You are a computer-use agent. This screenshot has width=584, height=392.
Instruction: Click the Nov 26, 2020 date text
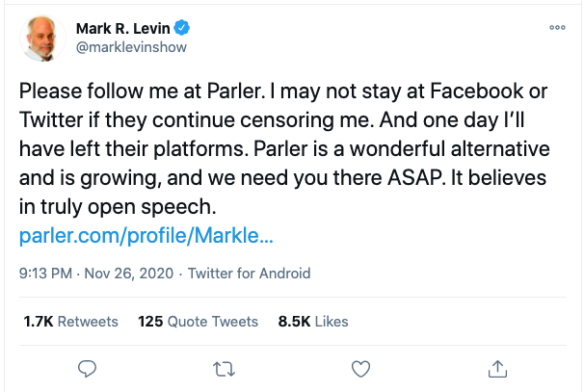[128, 274]
